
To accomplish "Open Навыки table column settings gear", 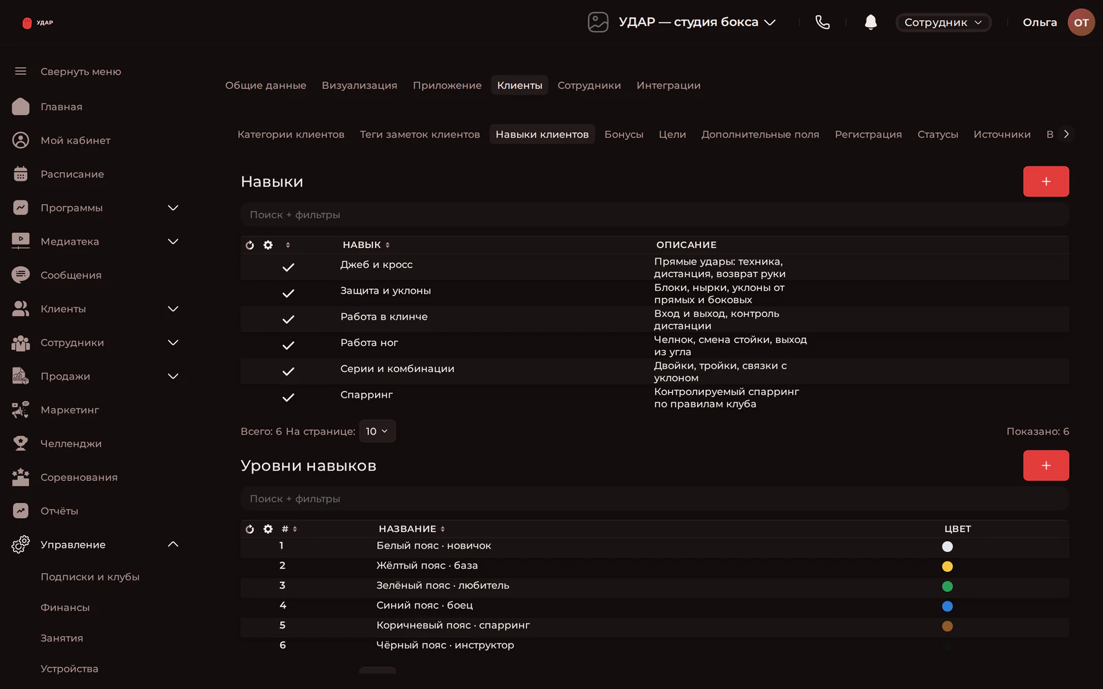I will (x=268, y=245).
